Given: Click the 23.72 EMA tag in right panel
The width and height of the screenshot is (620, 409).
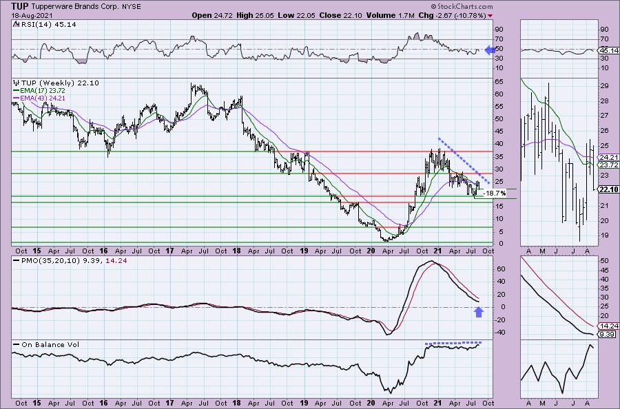Looking at the screenshot, I should click(609, 165).
